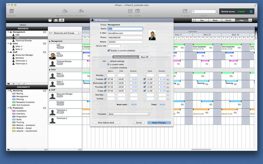The height and width of the screenshot is (164, 263).
Task: Switch to Week view
Action: coord(215,20)
